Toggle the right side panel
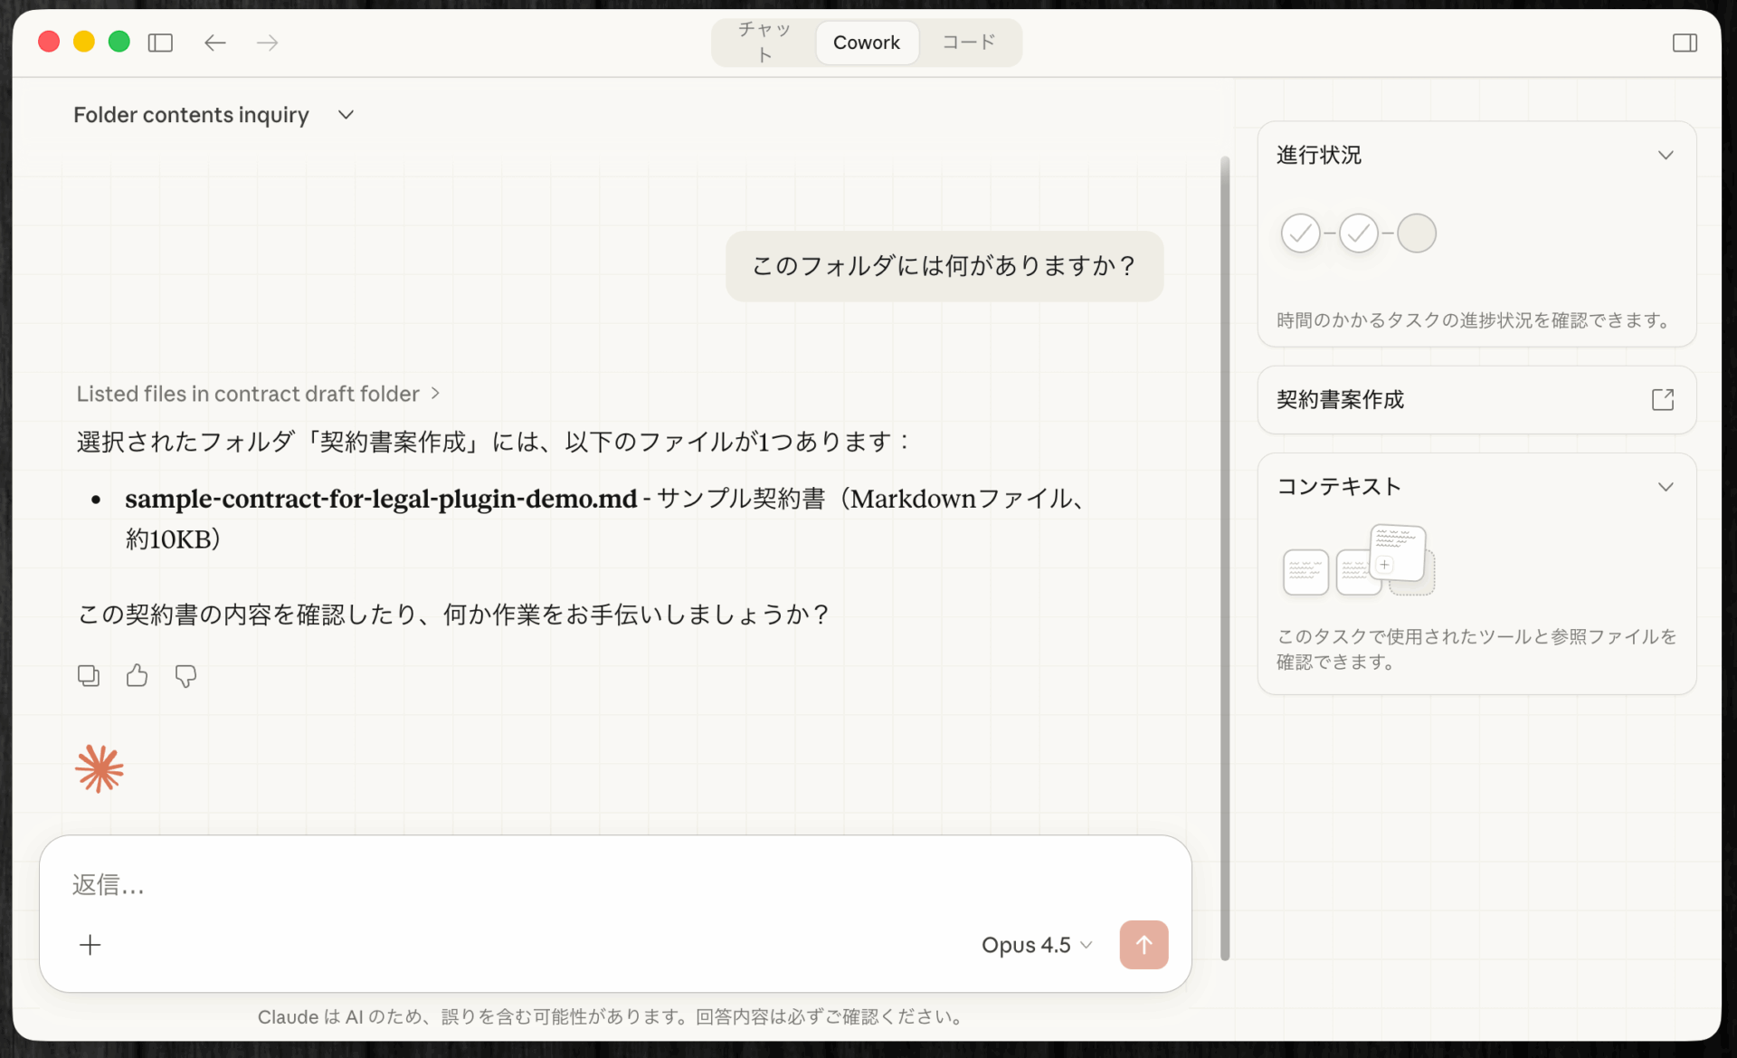The image size is (1737, 1058). [x=1685, y=43]
